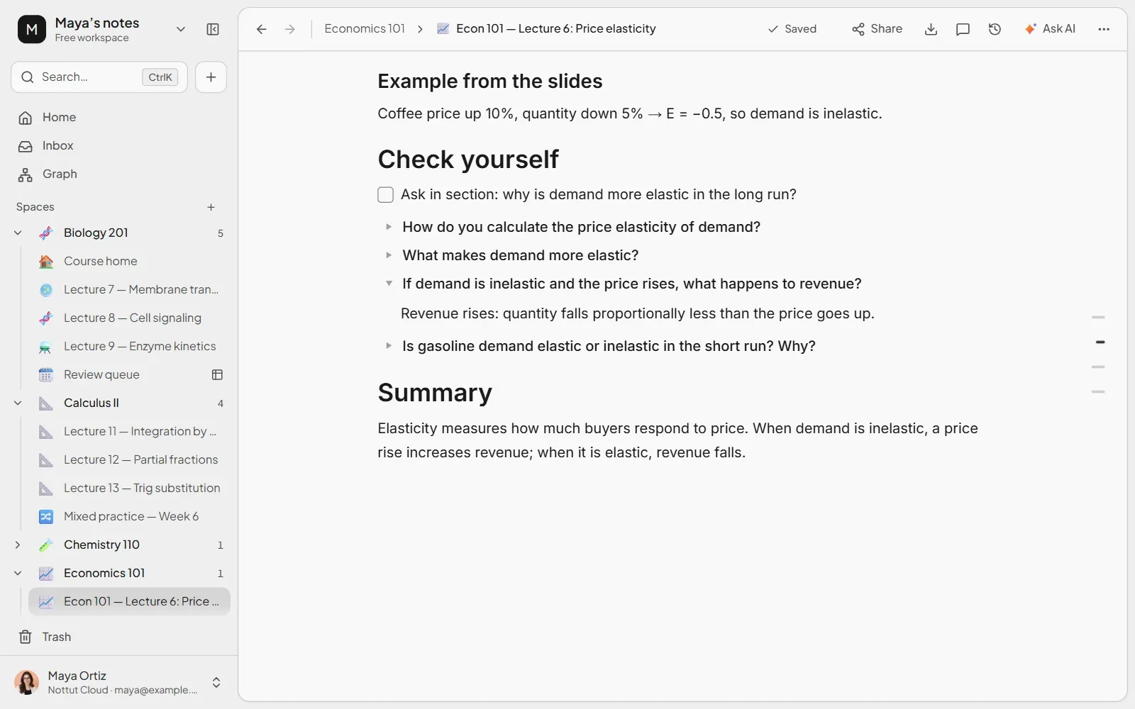Expand 'What makes demand more elastic' toggle
The image size is (1135, 709).
pos(389,255)
